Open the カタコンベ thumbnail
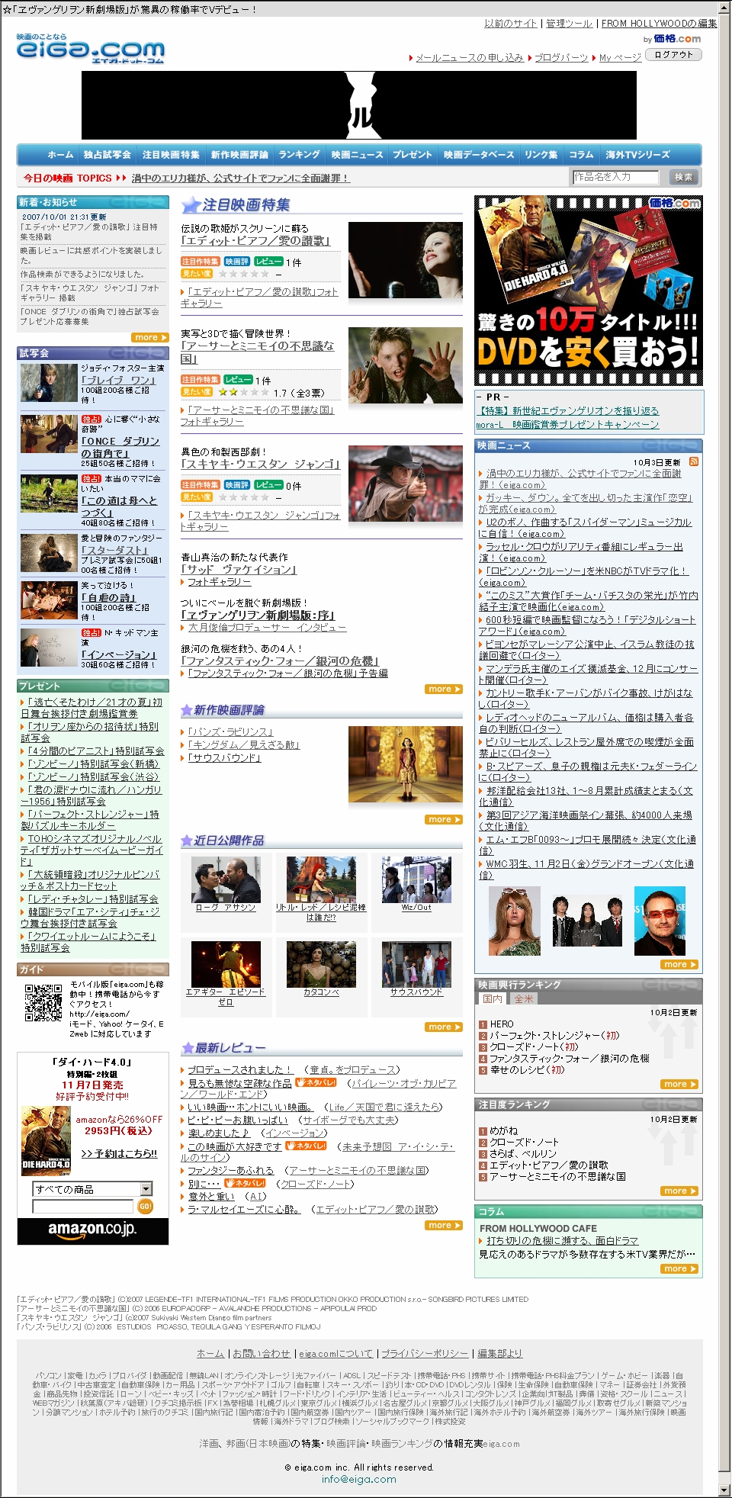Image resolution: width=732 pixels, height=1498 pixels. (x=321, y=964)
